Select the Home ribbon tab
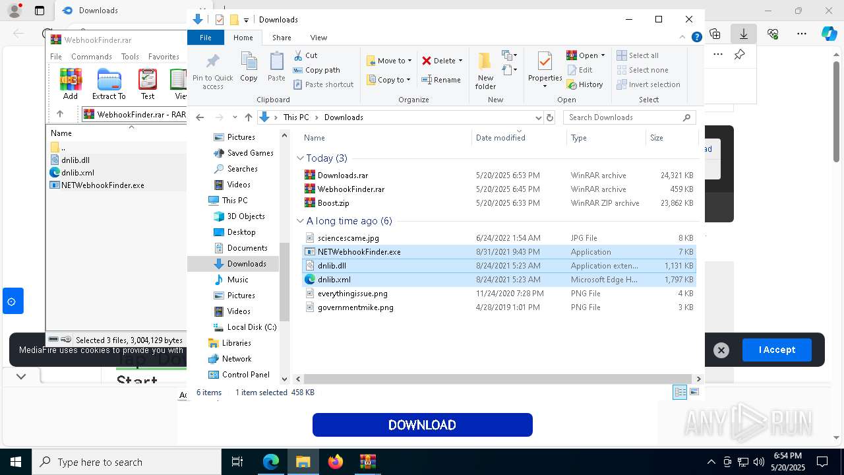 click(243, 38)
